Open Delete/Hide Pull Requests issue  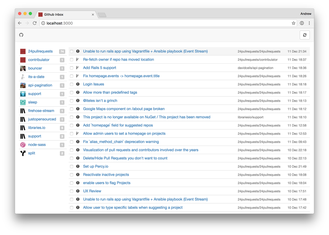(125, 158)
